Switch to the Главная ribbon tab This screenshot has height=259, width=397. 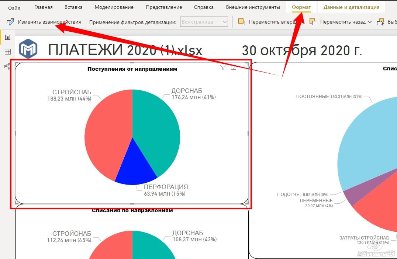[x=43, y=7]
